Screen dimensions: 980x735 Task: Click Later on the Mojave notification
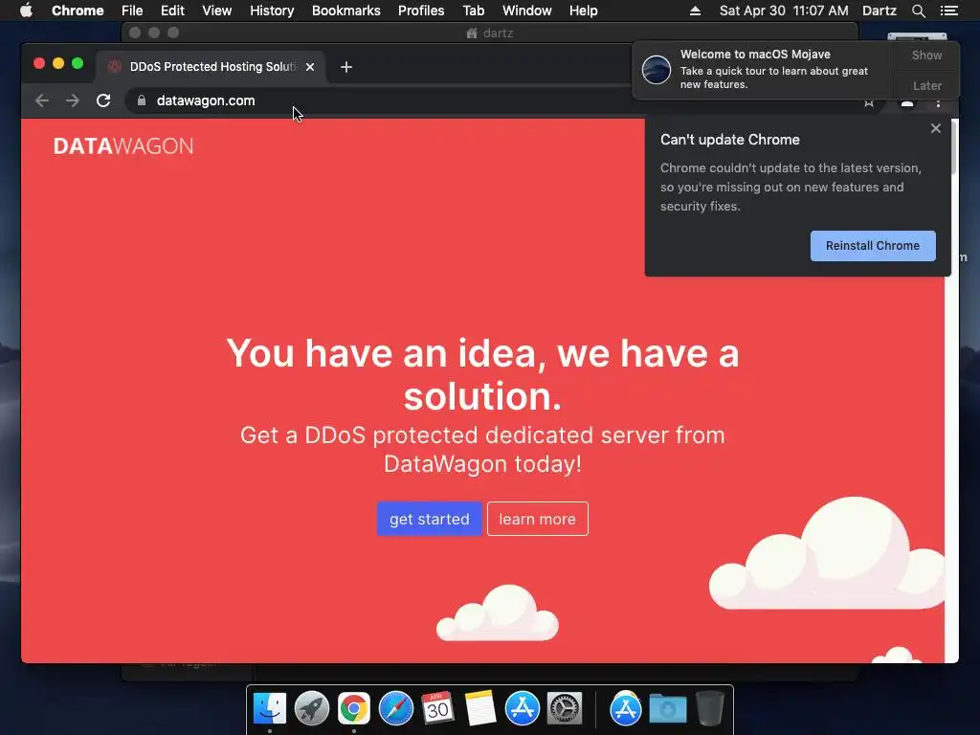click(926, 85)
